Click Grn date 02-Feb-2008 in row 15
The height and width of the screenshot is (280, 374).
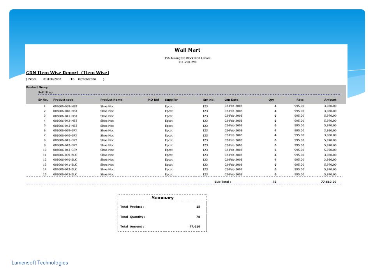pyautogui.click(x=233, y=174)
